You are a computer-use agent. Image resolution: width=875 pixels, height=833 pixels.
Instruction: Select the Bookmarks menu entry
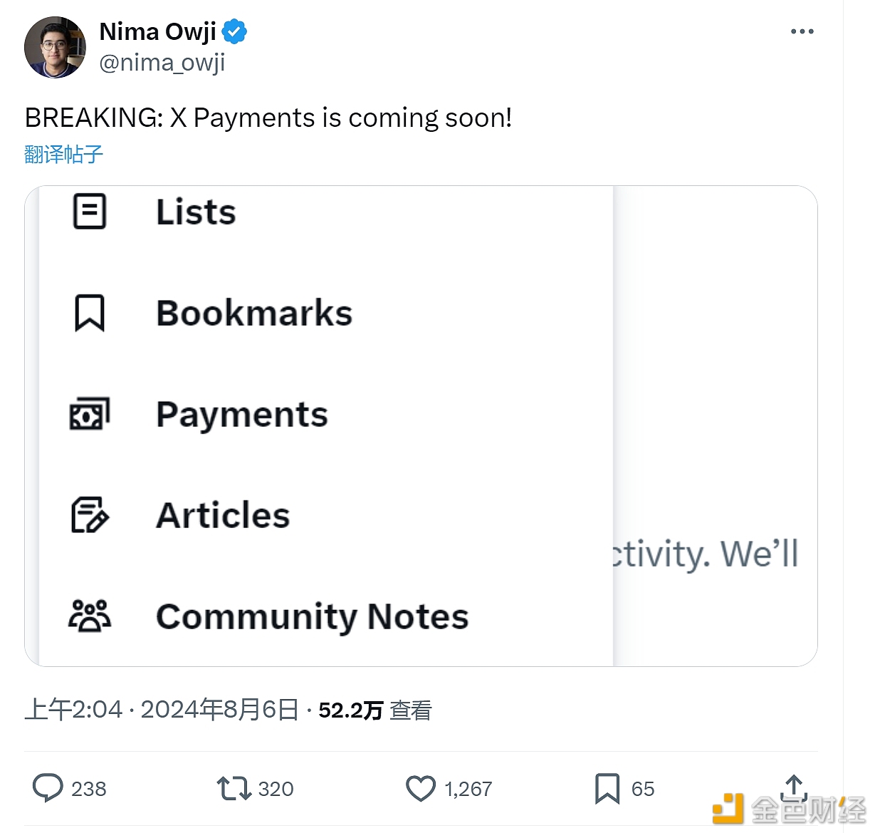(x=254, y=313)
